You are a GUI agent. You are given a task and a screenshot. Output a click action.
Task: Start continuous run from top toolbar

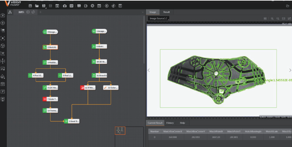pyautogui.click(x=113, y=6)
